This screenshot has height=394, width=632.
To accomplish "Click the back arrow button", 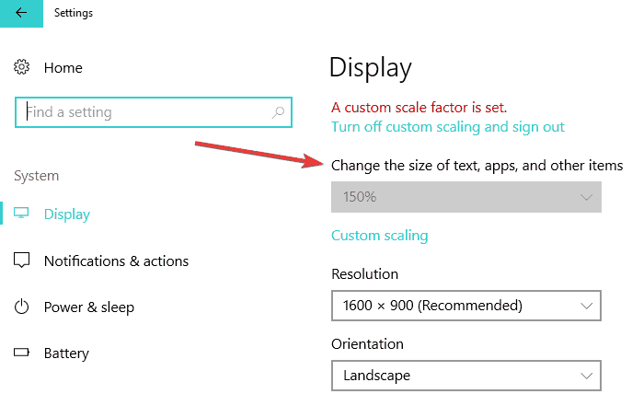I will pyautogui.click(x=21, y=13).
